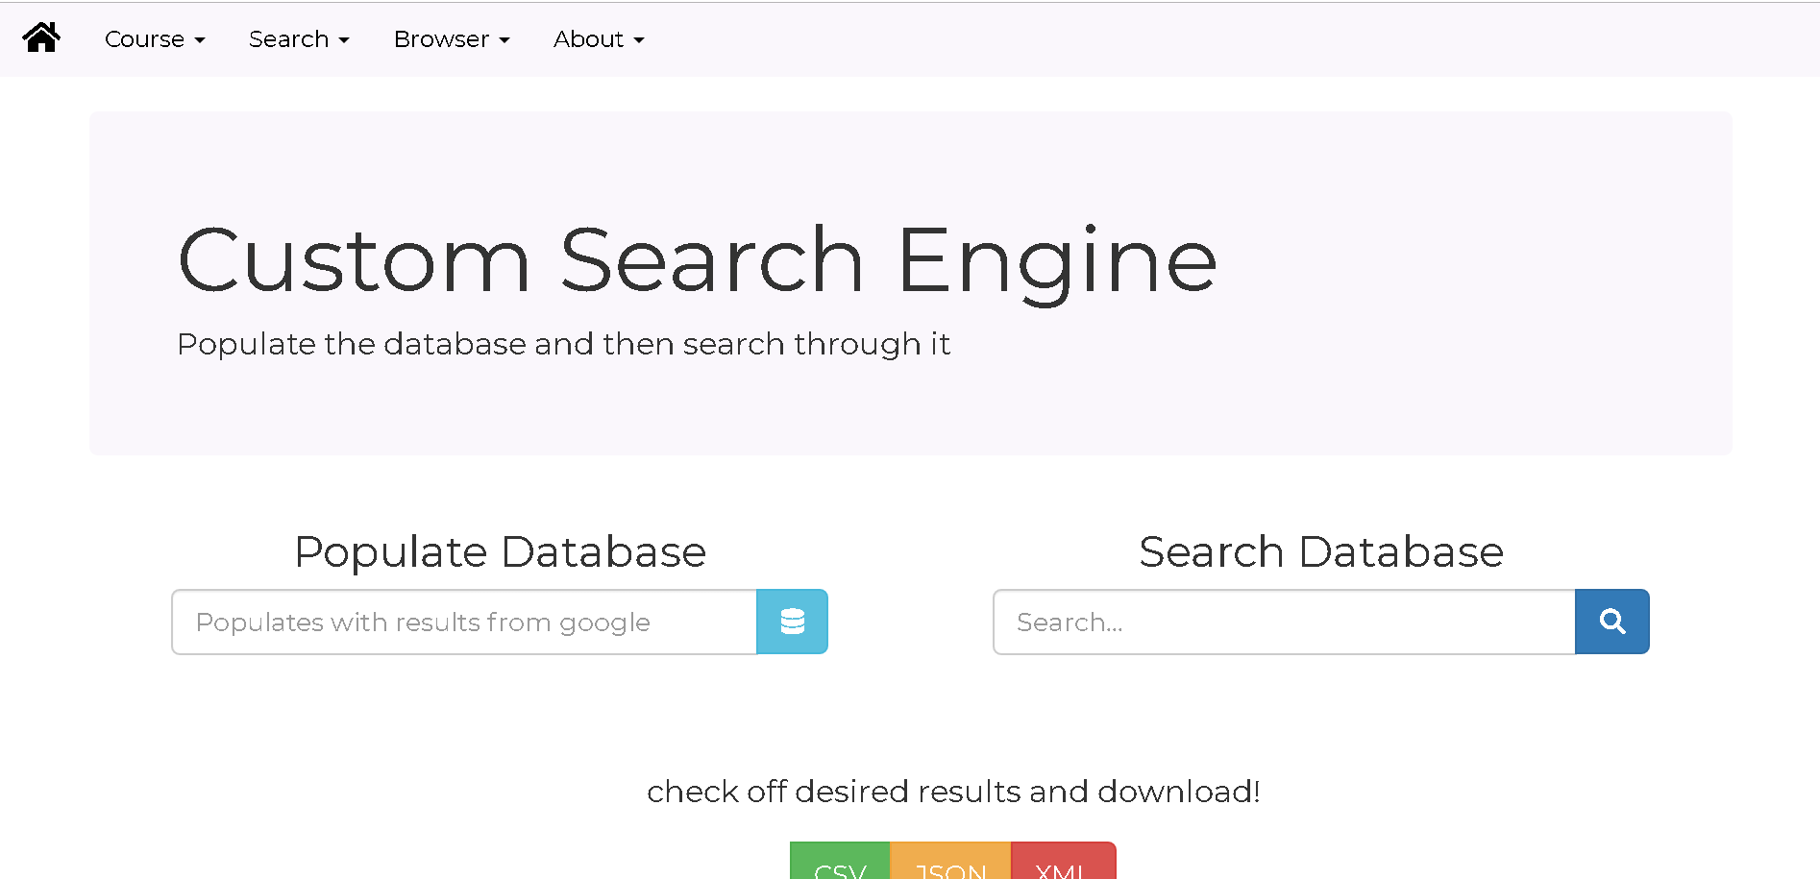The height and width of the screenshot is (879, 1820).
Task: Click the Home house icon
Action: click(x=41, y=38)
